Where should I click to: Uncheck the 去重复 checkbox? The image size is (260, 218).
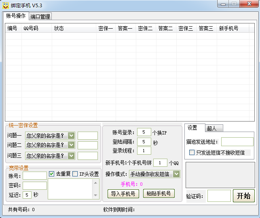[52, 174]
